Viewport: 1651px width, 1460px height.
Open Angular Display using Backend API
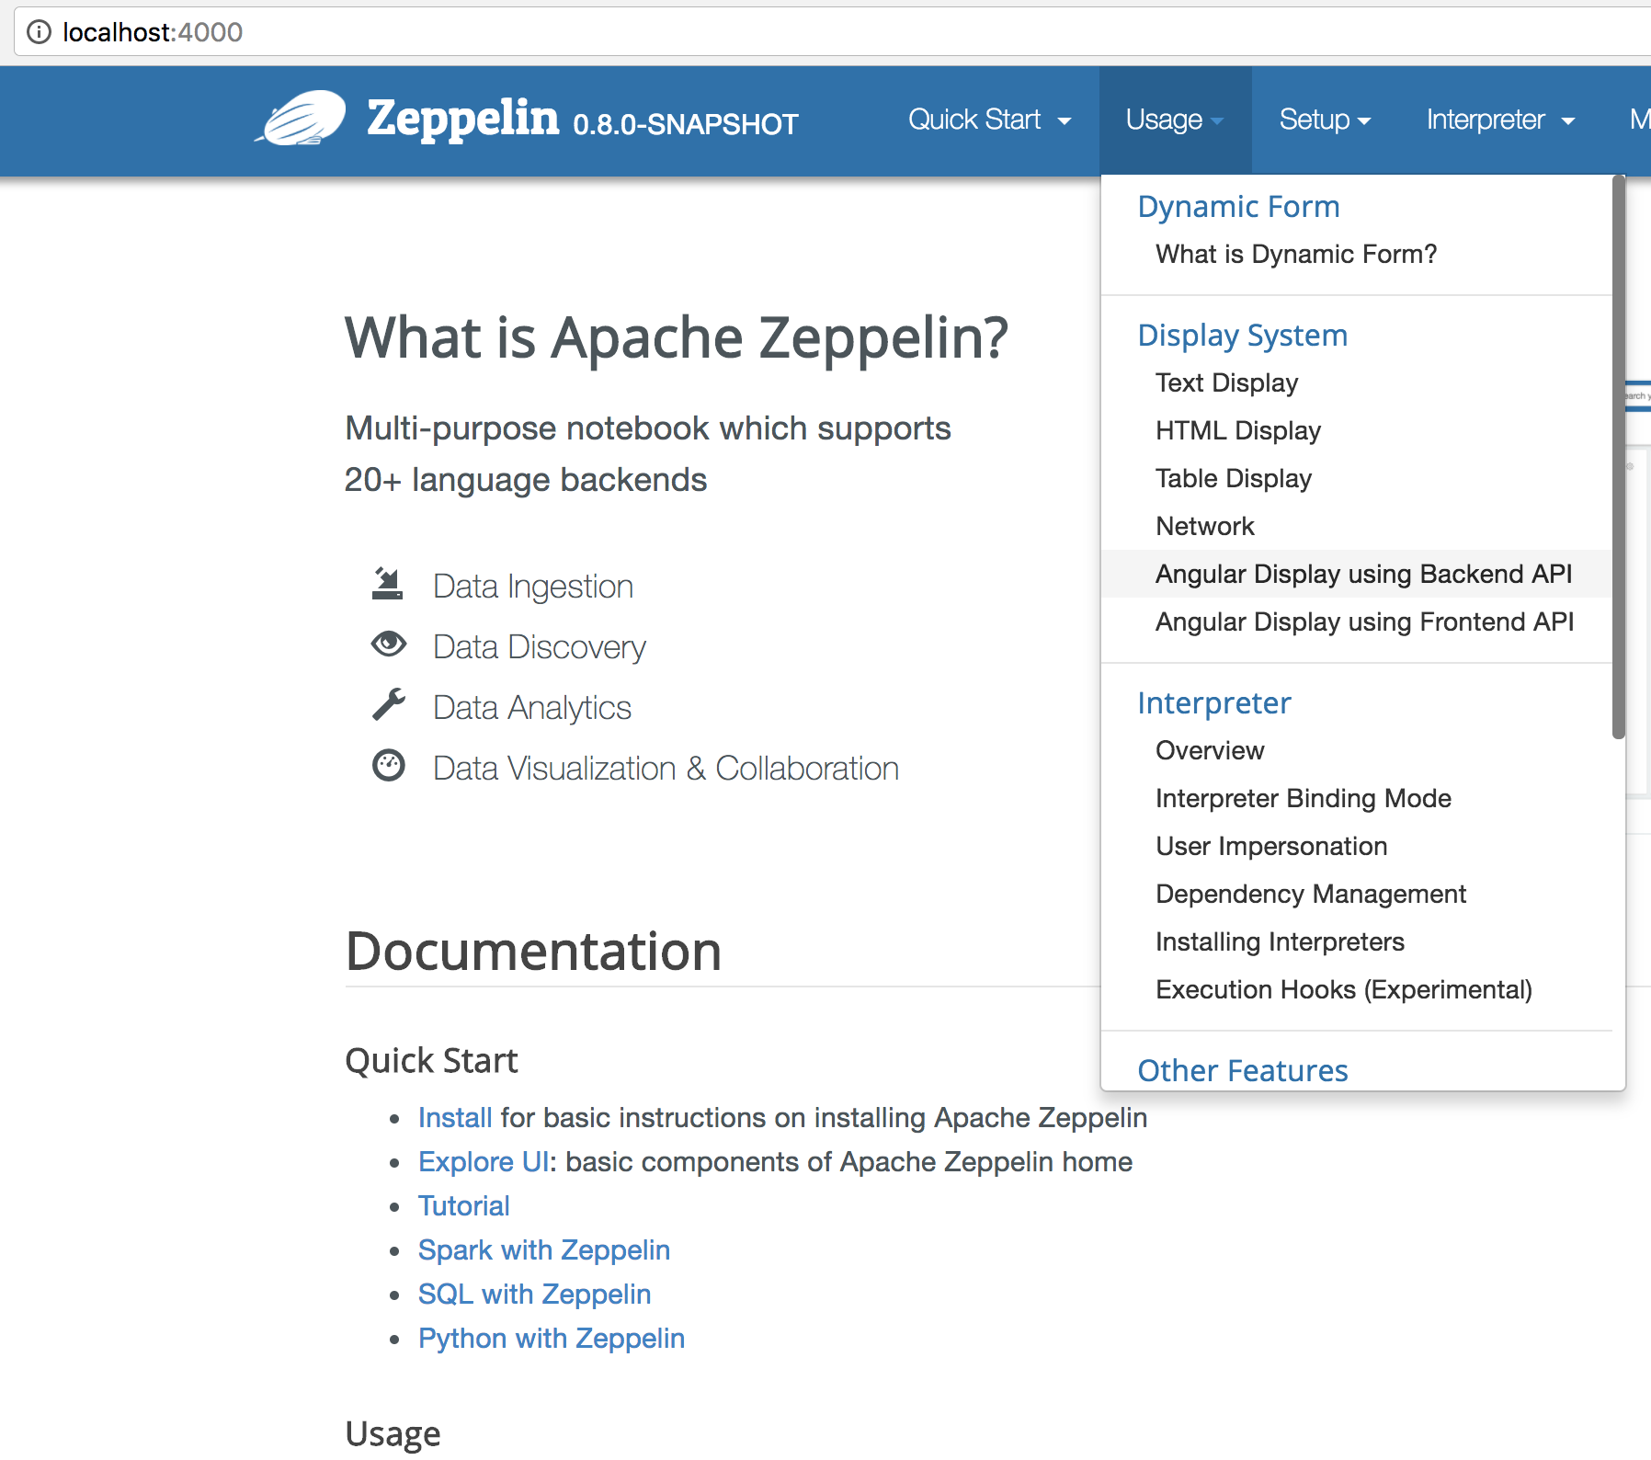point(1357,574)
